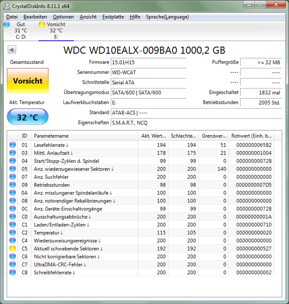289x304 pixels.
Task: Click the Firmware field 15.01H15
Action: (148, 62)
